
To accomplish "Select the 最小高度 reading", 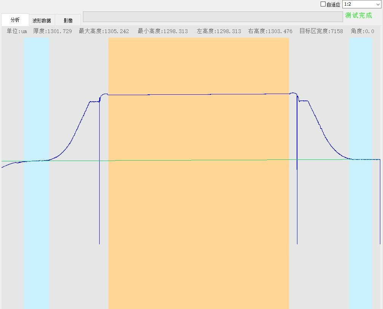I will click(163, 31).
